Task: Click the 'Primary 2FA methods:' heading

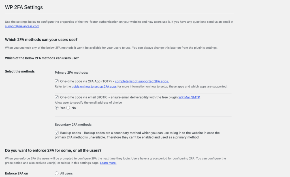Action: (71, 73)
